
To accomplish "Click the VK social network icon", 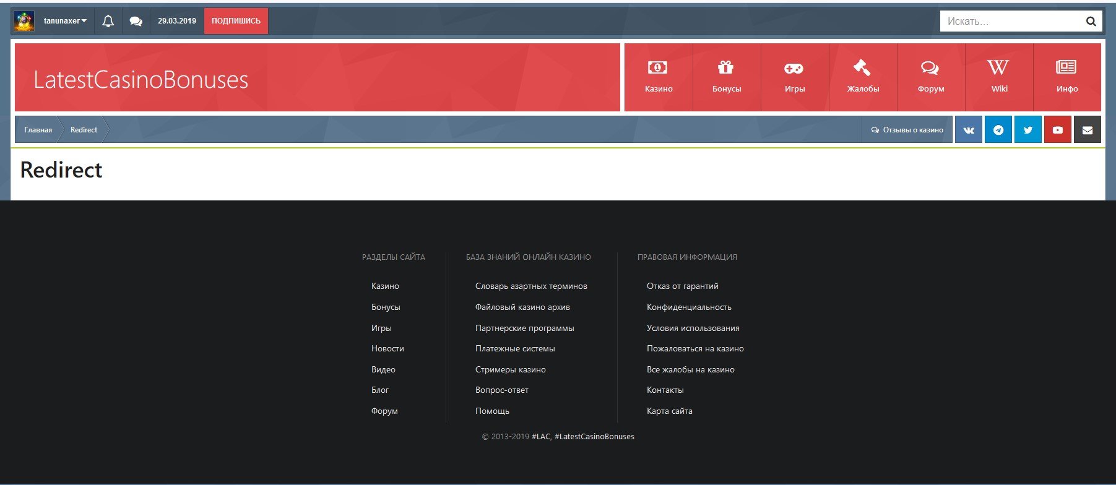I will pyautogui.click(x=968, y=130).
